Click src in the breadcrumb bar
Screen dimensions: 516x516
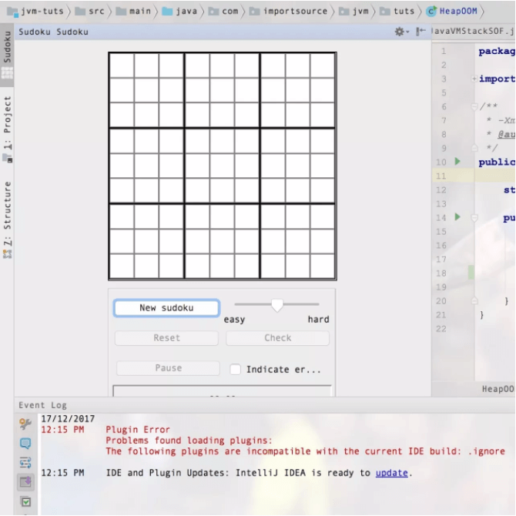[90, 12]
